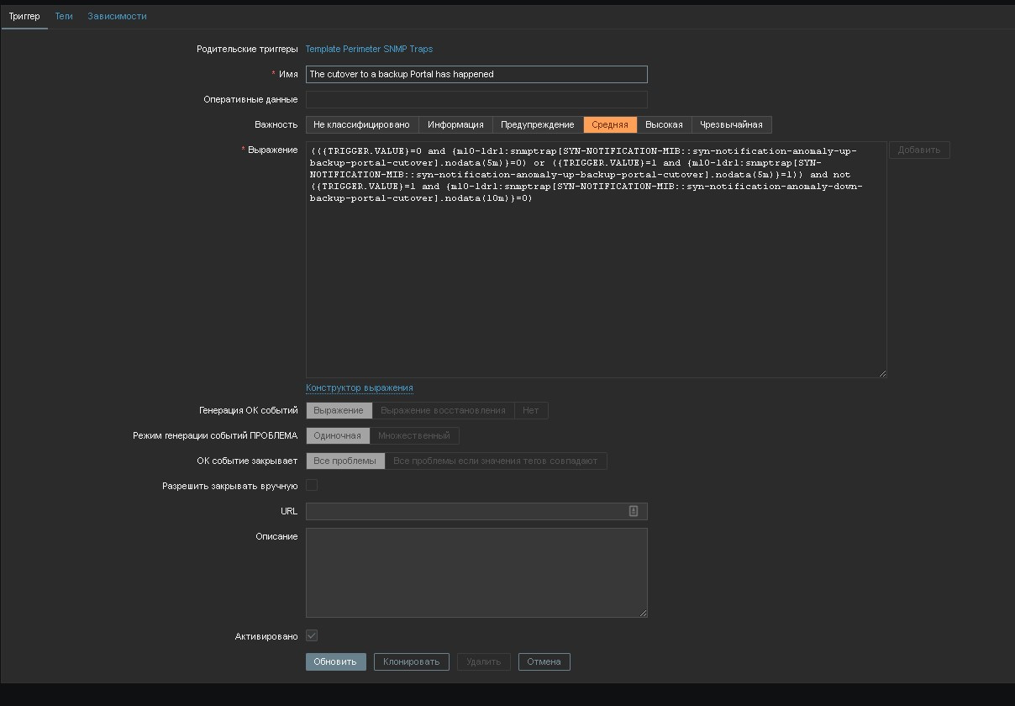Select Средняя severity level
This screenshot has width=1015, height=706.
tap(610, 124)
